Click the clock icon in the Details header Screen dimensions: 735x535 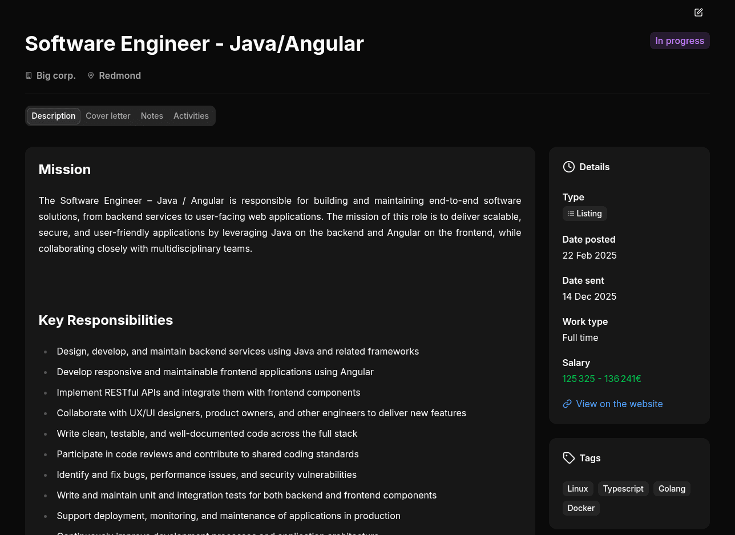click(568, 167)
